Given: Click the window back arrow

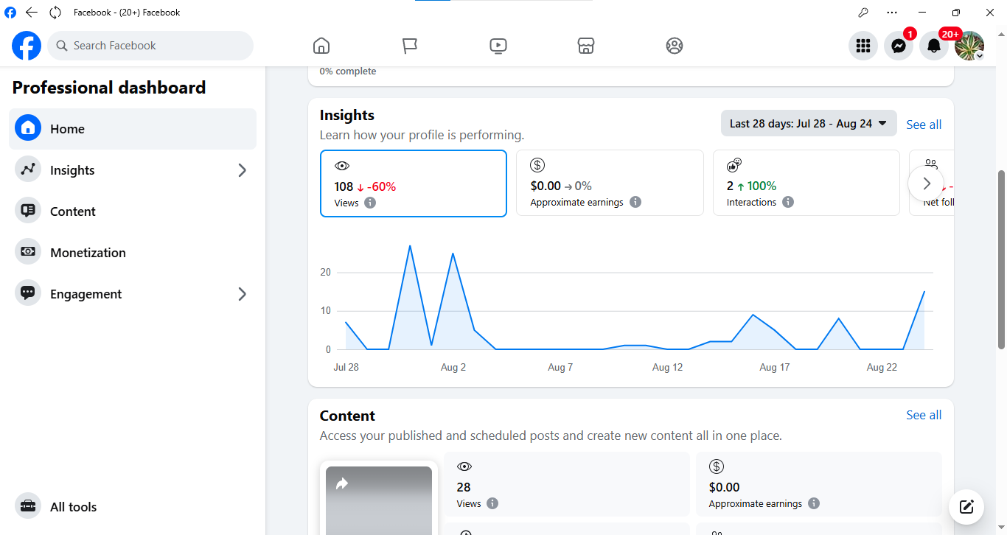Looking at the screenshot, I should 31,13.
